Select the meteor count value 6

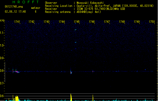coord(36,12)
